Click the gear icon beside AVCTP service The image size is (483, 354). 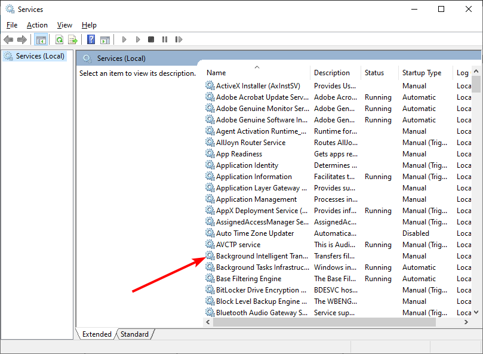[210, 244]
